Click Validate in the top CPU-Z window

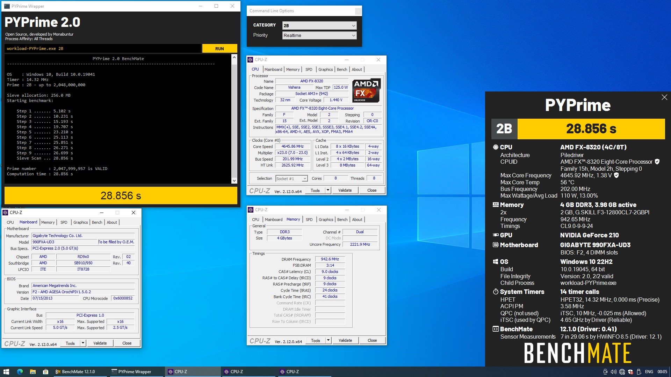[345, 190]
